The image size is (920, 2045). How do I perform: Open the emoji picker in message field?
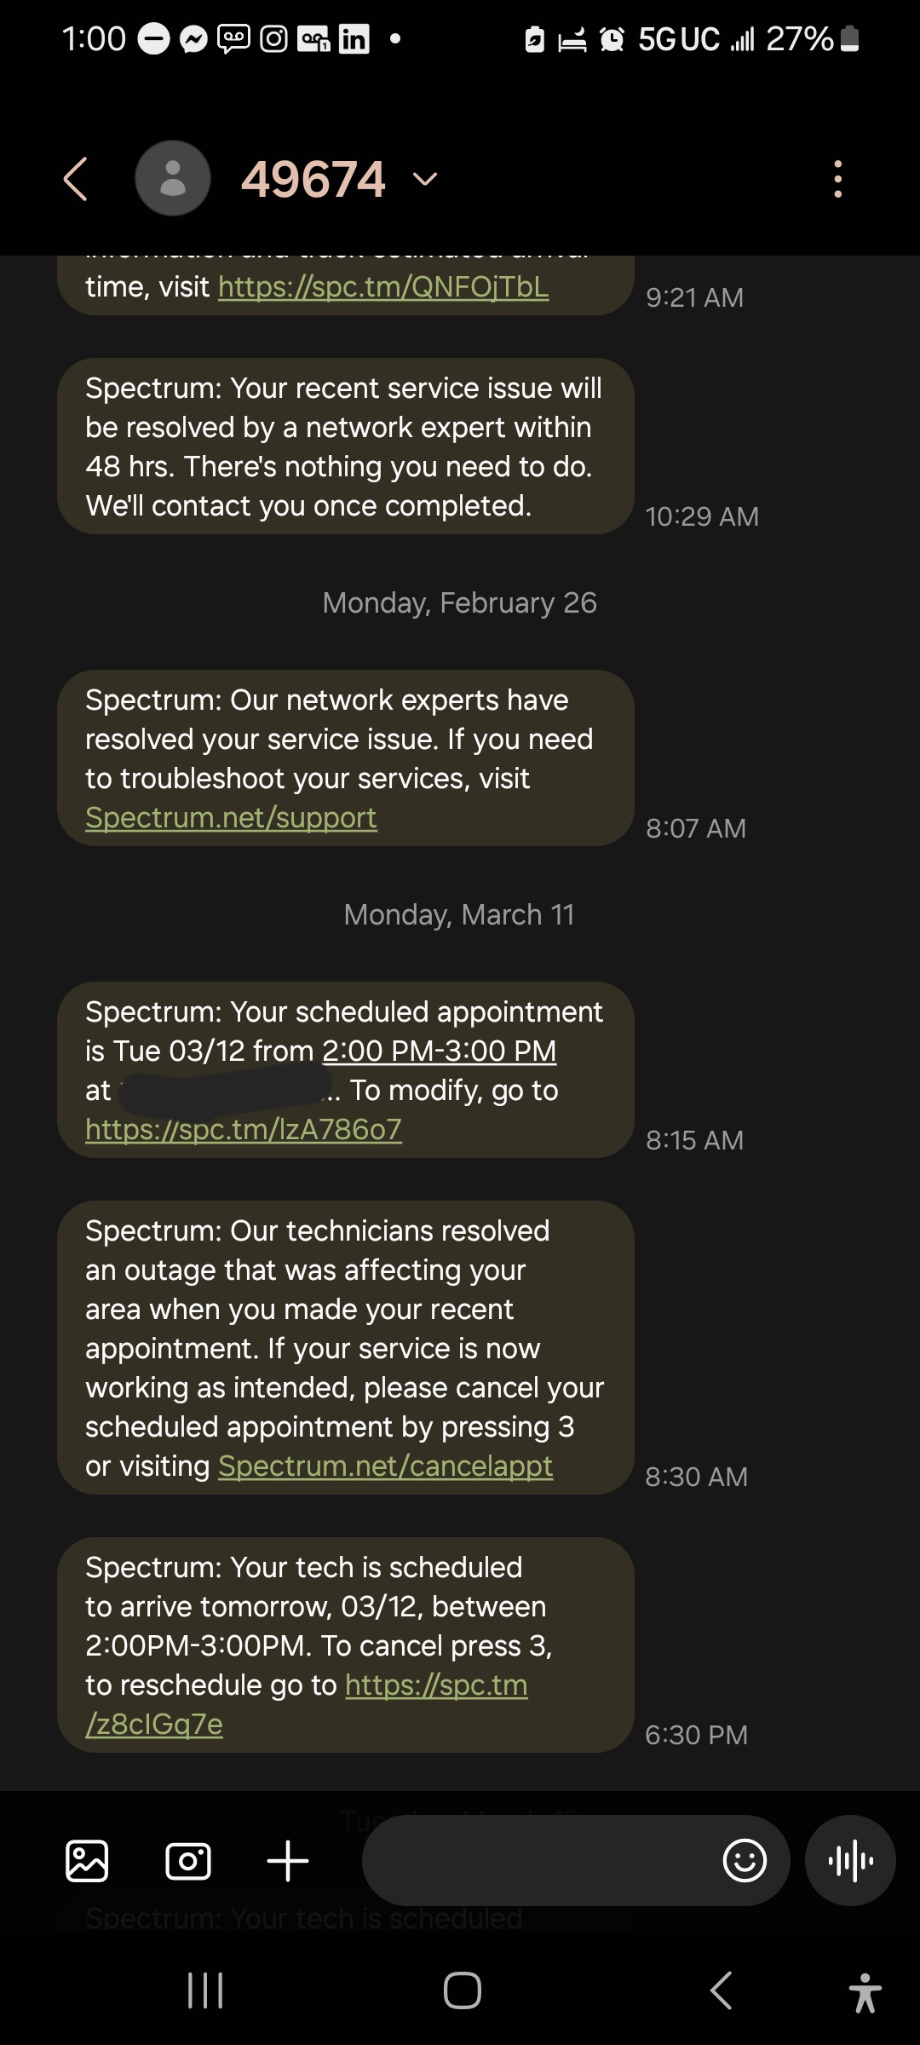pyautogui.click(x=745, y=1861)
